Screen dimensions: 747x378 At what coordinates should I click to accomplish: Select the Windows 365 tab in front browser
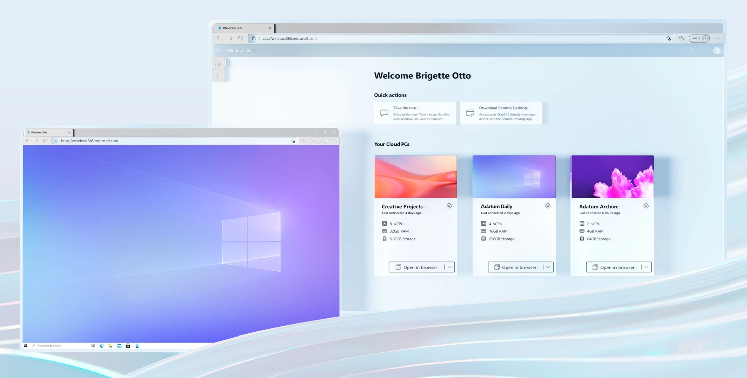[49, 132]
